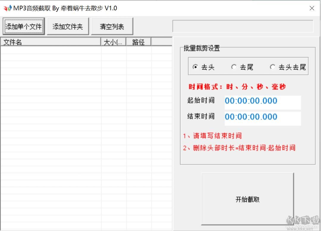Click the 请填写结束时间 hint text
Screen dimensions: 321x231
click(213, 136)
